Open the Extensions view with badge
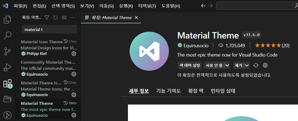Screen dimensions: 298x121 point(8,83)
